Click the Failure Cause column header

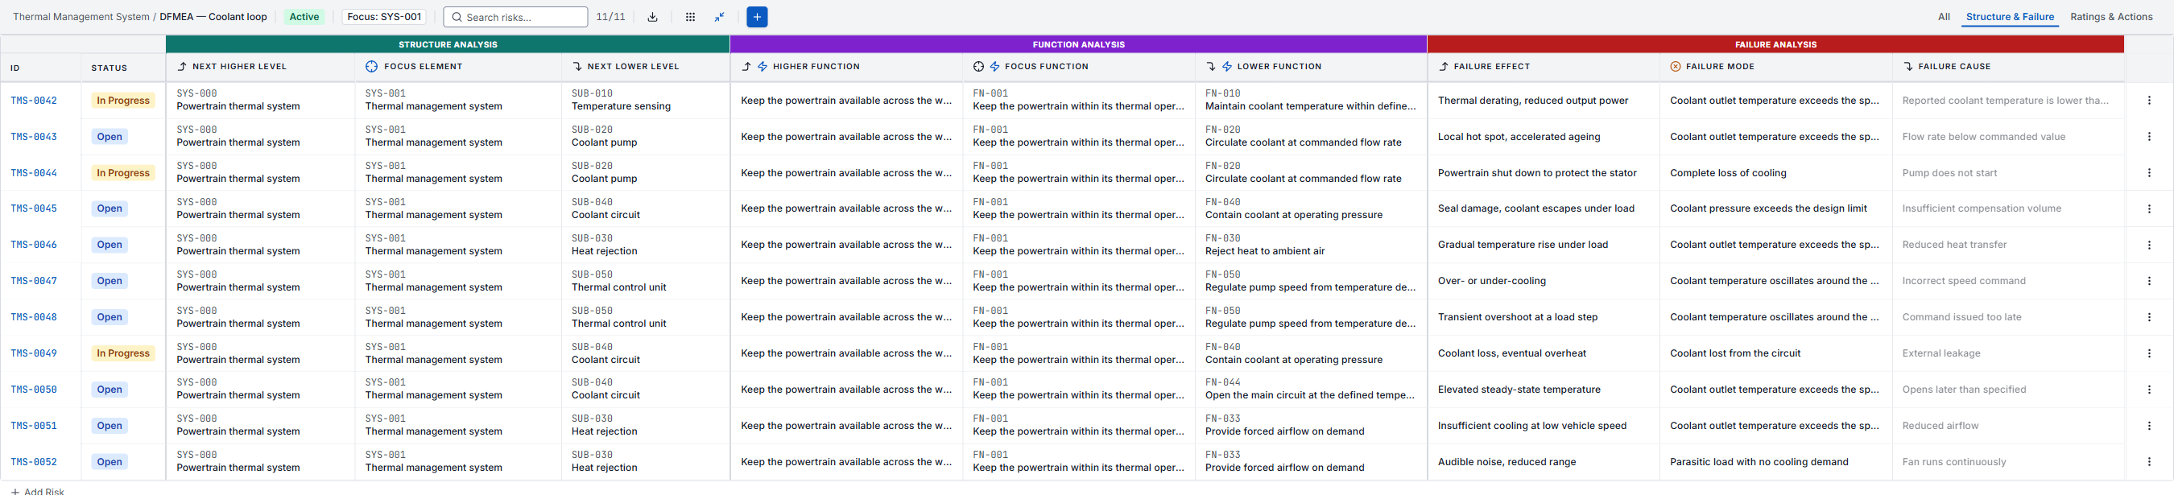coord(2009,67)
